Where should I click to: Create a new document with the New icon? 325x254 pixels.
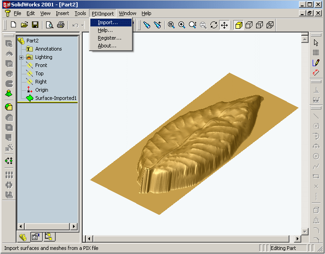click(14, 25)
